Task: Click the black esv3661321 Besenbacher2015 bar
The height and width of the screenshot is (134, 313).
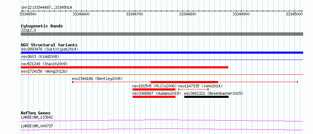Action: click(206, 97)
